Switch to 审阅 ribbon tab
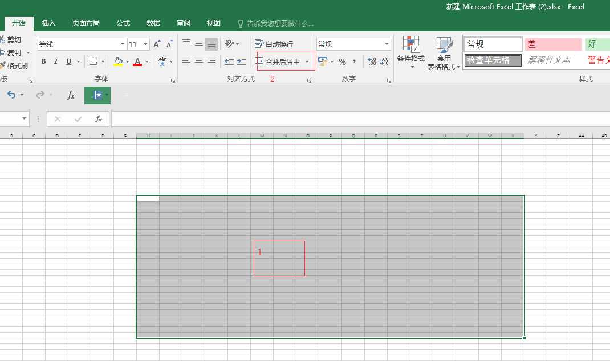The height and width of the screenshot is (361, 610). click(183, 23)
